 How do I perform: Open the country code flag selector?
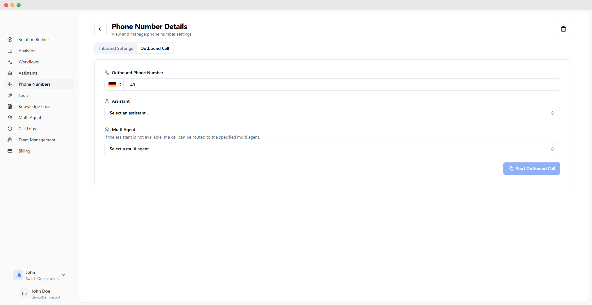coord(114,84)
